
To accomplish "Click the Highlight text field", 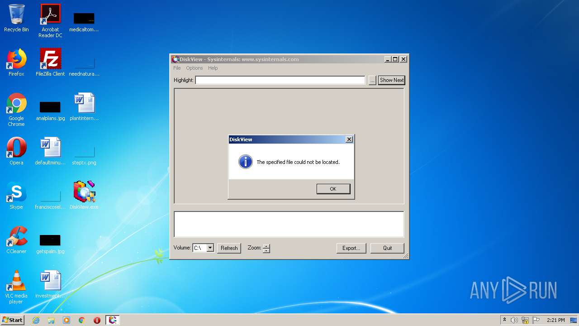I will coord(280,80).
